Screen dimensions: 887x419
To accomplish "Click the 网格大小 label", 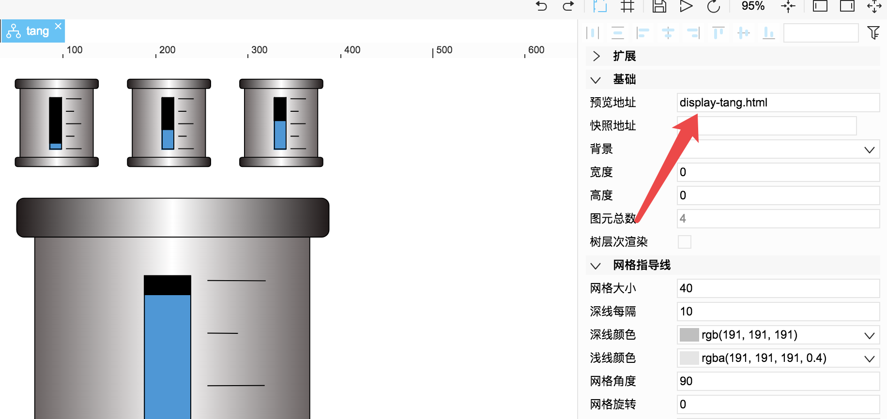I will [x=613, y=288].
